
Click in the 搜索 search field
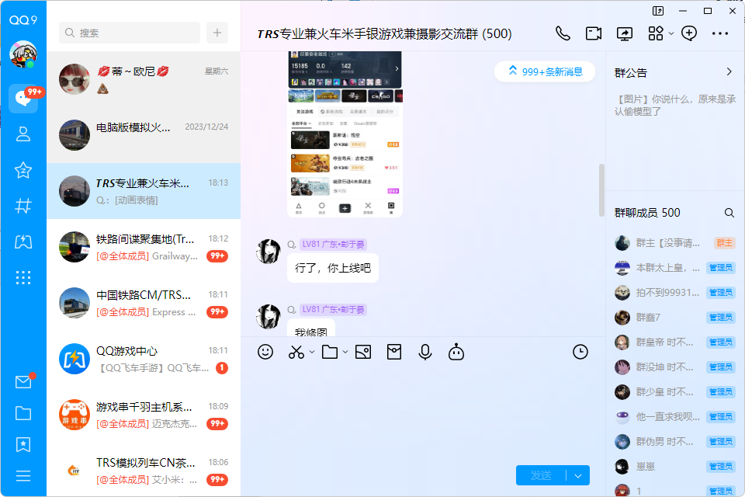click(x=130, y=33)
